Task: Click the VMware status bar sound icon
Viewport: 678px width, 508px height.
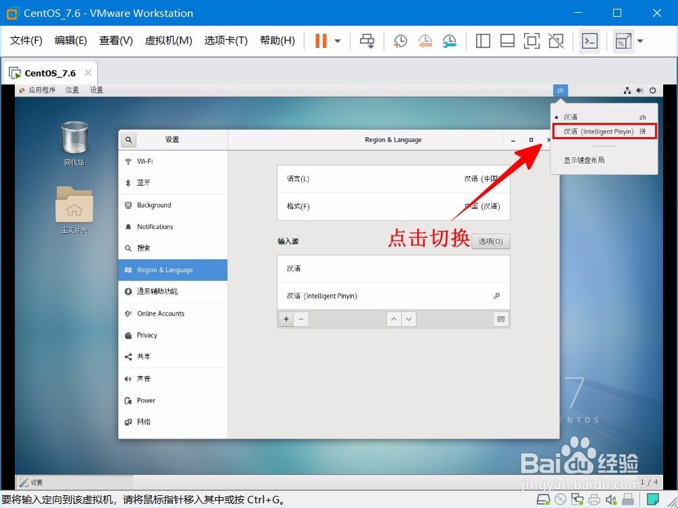Action: pos(611,500)
